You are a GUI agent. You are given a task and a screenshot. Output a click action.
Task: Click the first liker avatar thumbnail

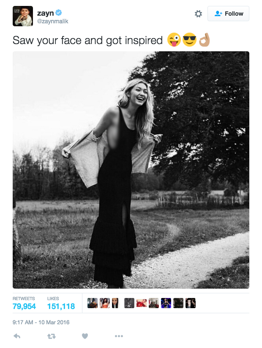pos(93,303)
